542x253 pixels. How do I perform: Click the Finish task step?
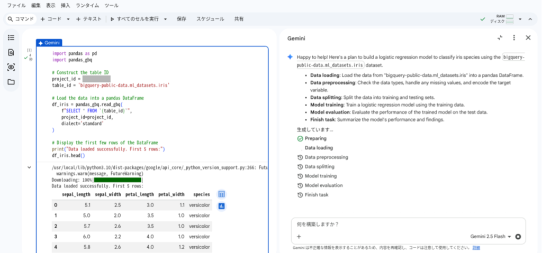pos(313,195)
